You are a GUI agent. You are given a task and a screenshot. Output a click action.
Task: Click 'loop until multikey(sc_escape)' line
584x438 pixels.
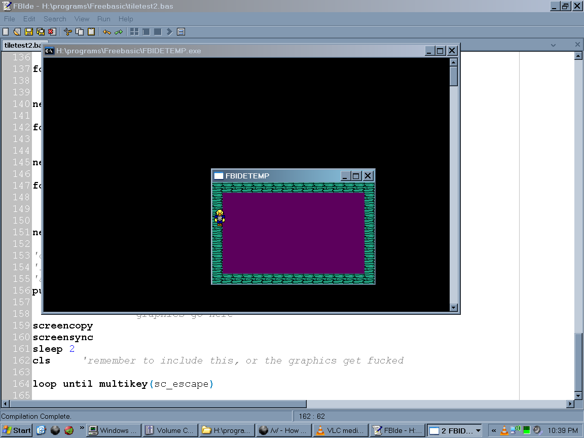(123, 384)
